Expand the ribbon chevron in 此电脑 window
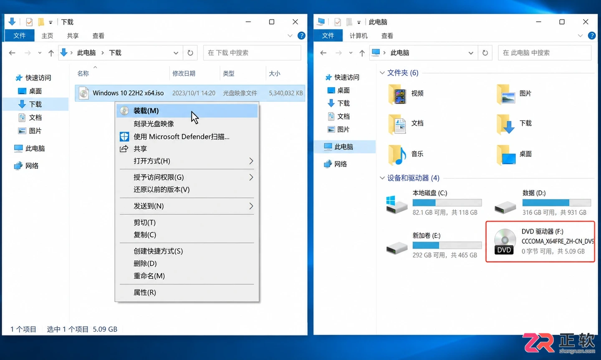 pos(580,36)
